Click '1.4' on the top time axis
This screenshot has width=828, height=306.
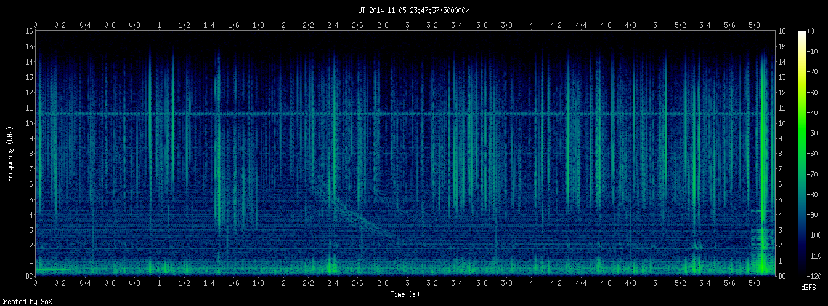(209, 25)
